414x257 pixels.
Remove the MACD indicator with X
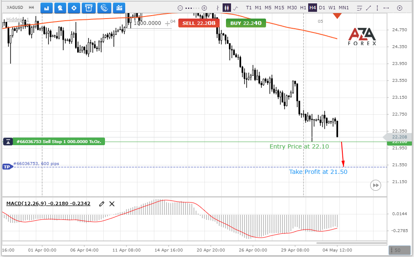[x=112, y=203]
